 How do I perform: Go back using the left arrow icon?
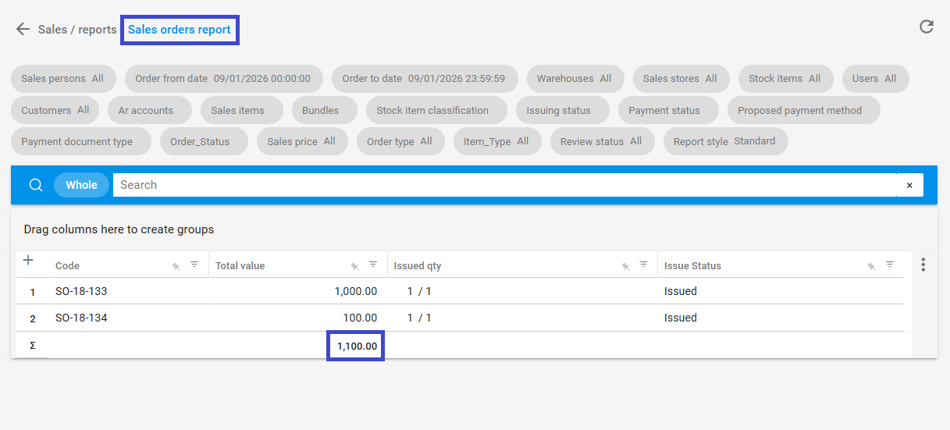click(x=23, y=30)
